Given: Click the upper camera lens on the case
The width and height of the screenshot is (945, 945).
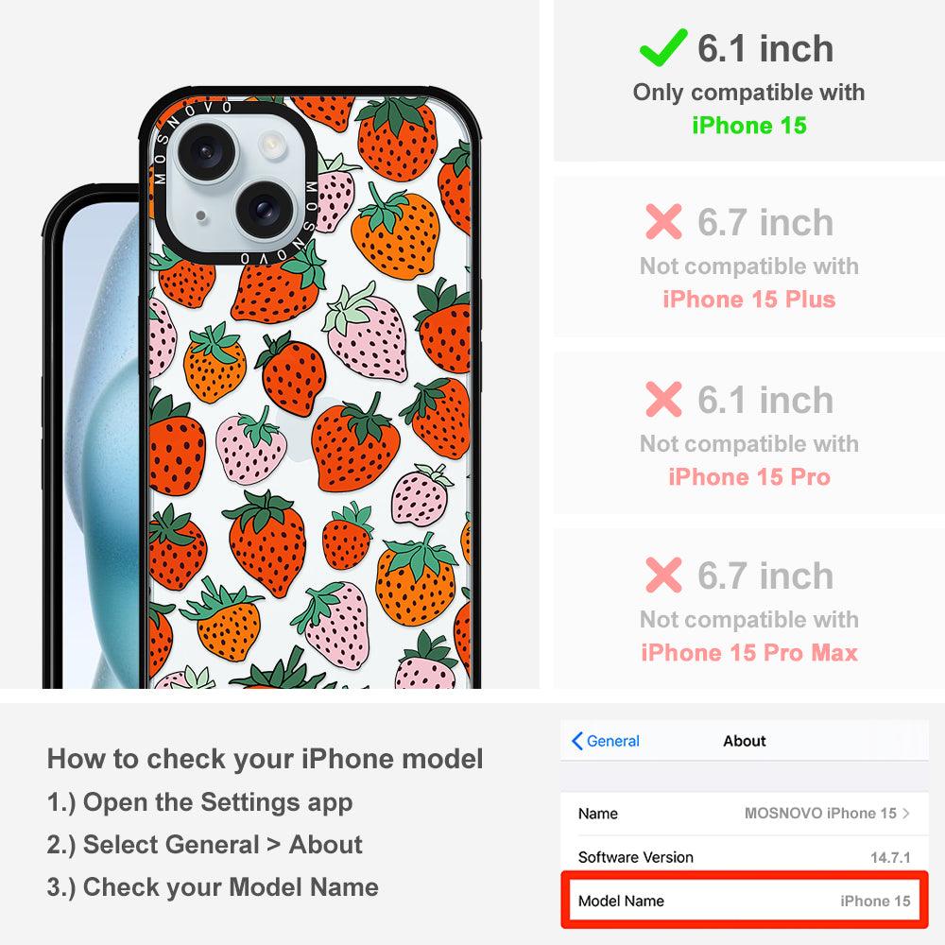Looking at the screenshot, I should click(x=206, y=150).
